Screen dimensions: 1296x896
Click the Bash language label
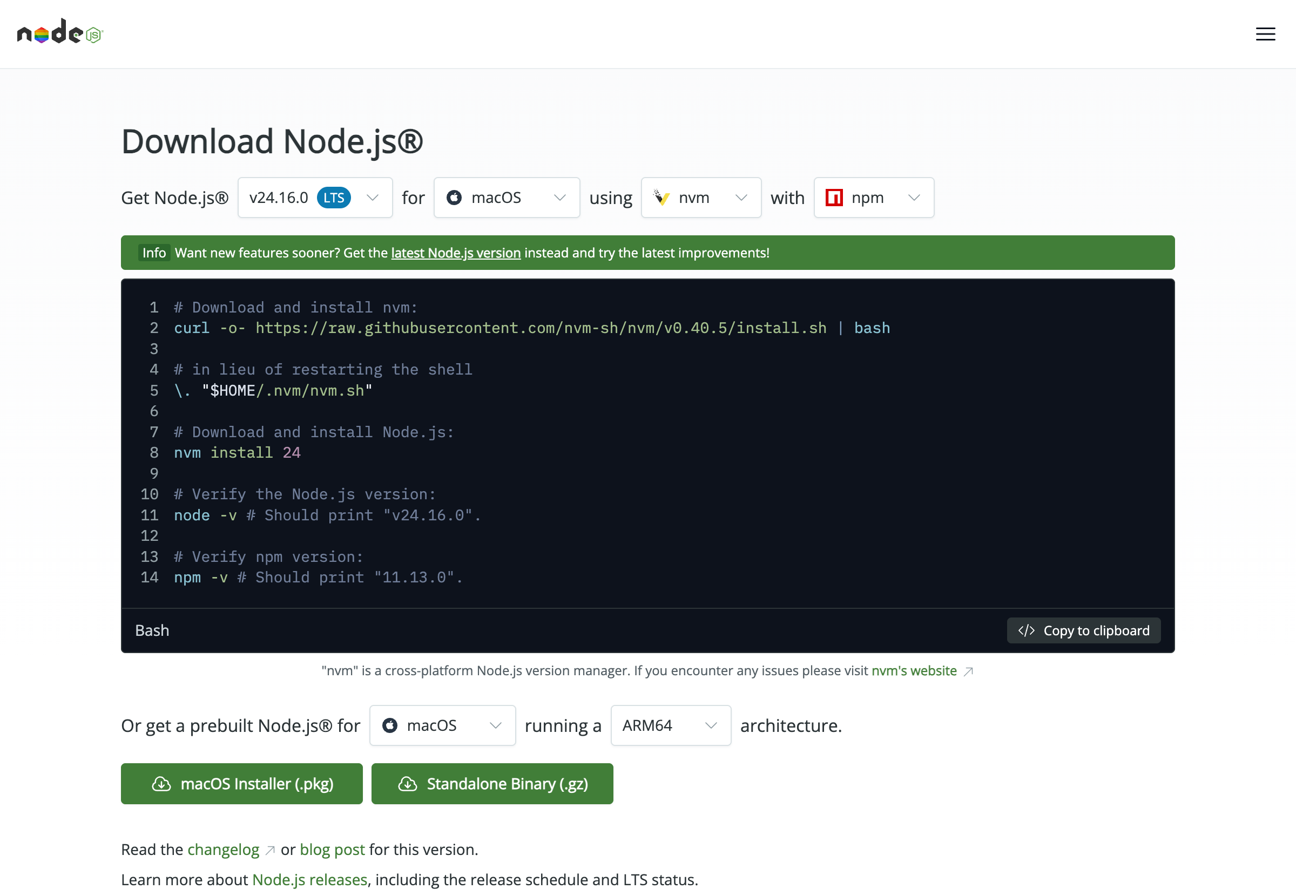point(152,630)
